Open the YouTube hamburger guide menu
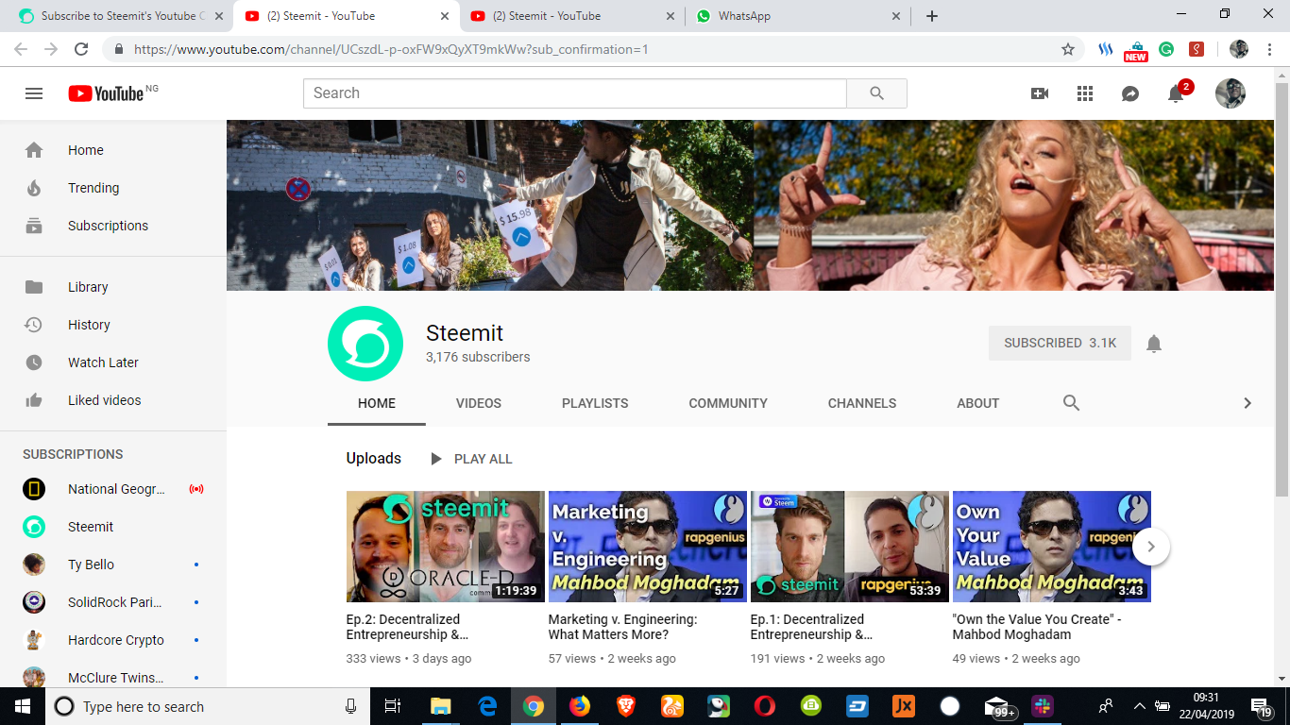 pos(34,93)
